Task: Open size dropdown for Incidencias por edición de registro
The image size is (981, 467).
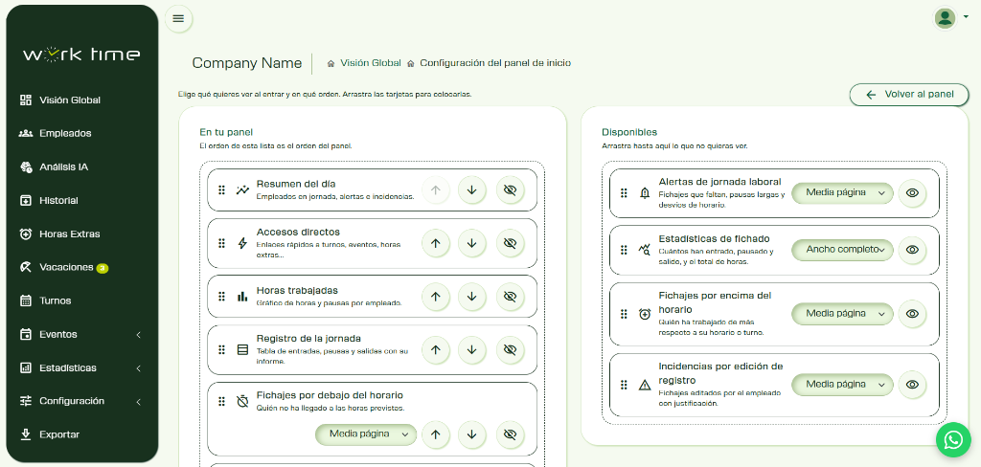Action: point(843,385)
